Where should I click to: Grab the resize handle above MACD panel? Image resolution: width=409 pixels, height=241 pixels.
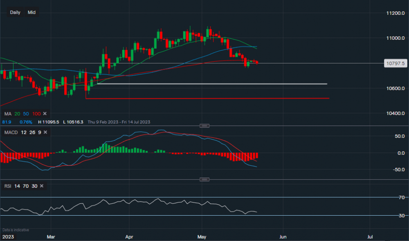point(204,126)
